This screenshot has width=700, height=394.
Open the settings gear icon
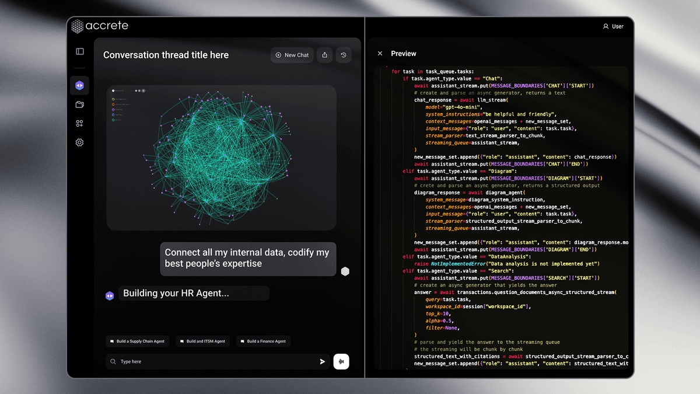80,142
